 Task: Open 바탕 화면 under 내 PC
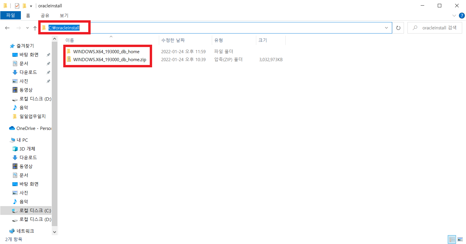[x=29, y=184]
